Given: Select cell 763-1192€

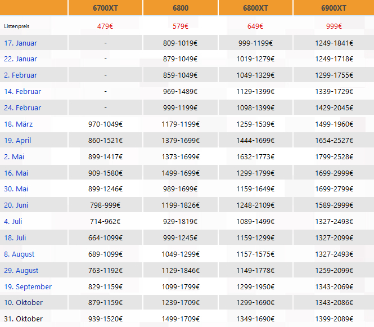Looking at the screenshot, I should (x=105, y=270).
